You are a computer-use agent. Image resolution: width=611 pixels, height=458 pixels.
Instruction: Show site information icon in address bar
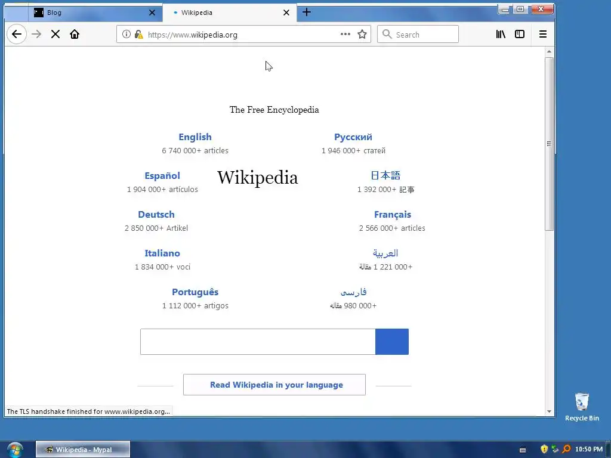[x=126, y=34]
